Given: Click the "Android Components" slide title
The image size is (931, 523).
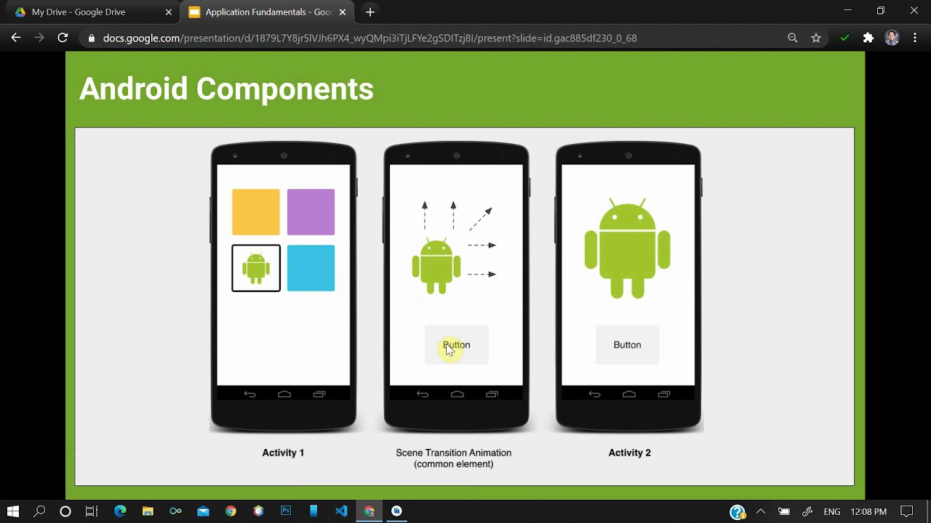Looking at the screenshot, I should tap(226, 89).
